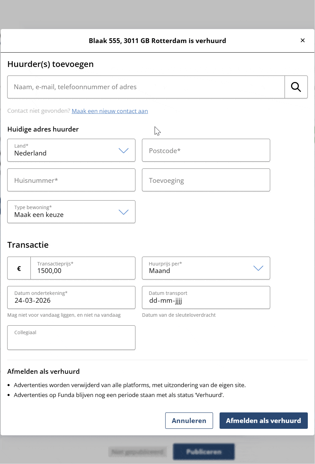
Task: Focus the huurder search input field
Action: click(146, 87)
